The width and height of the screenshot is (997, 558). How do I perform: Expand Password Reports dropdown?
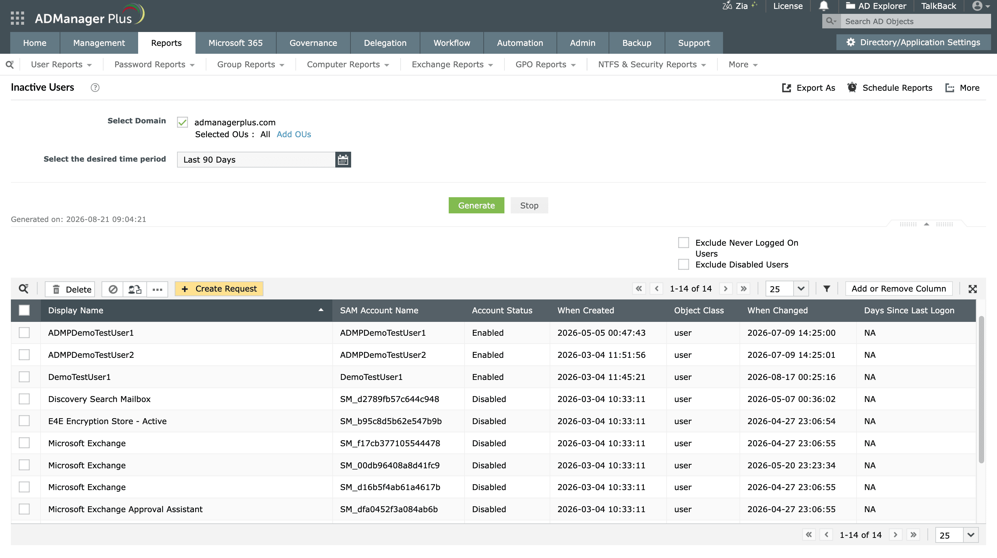[x=154, y=65]
